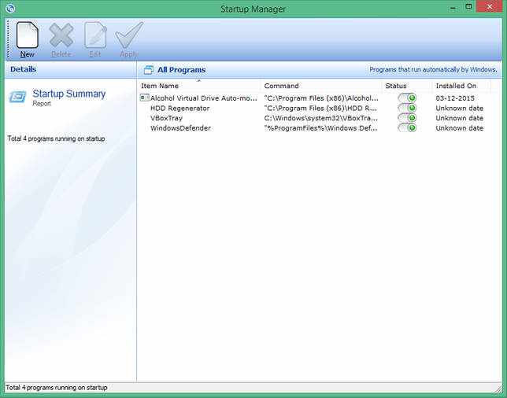The image size is (507, 398).
Task: Click the Delete toolbar icon
Action: click(x=61, y=35)
